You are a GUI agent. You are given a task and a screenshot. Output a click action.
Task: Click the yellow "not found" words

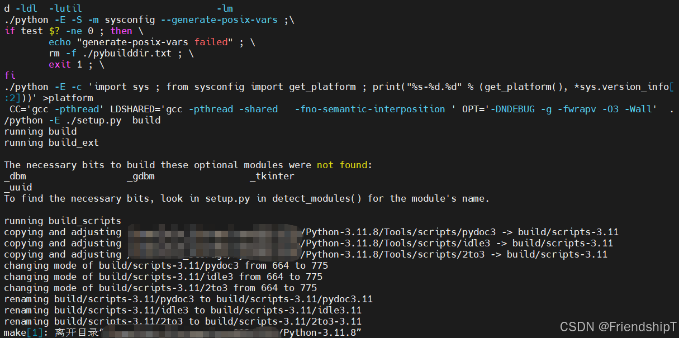(342, 165)
